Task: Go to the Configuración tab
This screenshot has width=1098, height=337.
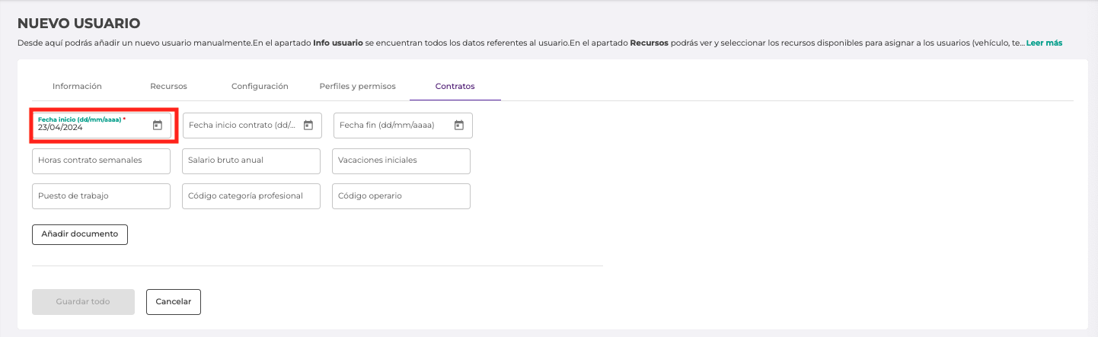Action: click(260, 87)
